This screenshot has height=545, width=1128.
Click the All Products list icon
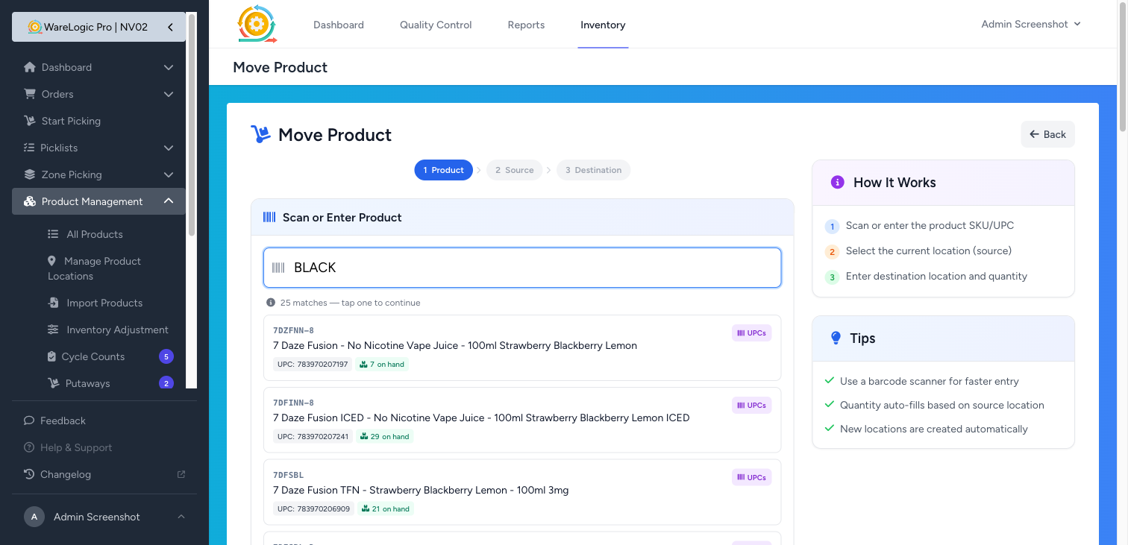(x=53, y=234)
